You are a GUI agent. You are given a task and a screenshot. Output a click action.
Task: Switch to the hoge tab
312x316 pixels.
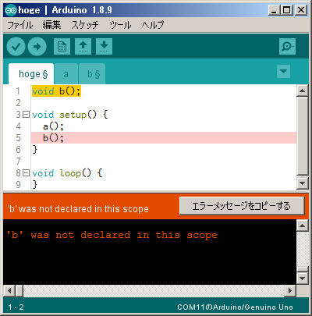tap(31, 74)
